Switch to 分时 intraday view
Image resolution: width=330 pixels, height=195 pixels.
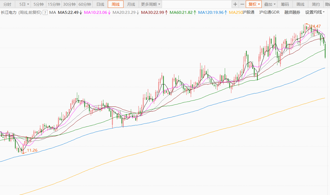pos(7,4)
